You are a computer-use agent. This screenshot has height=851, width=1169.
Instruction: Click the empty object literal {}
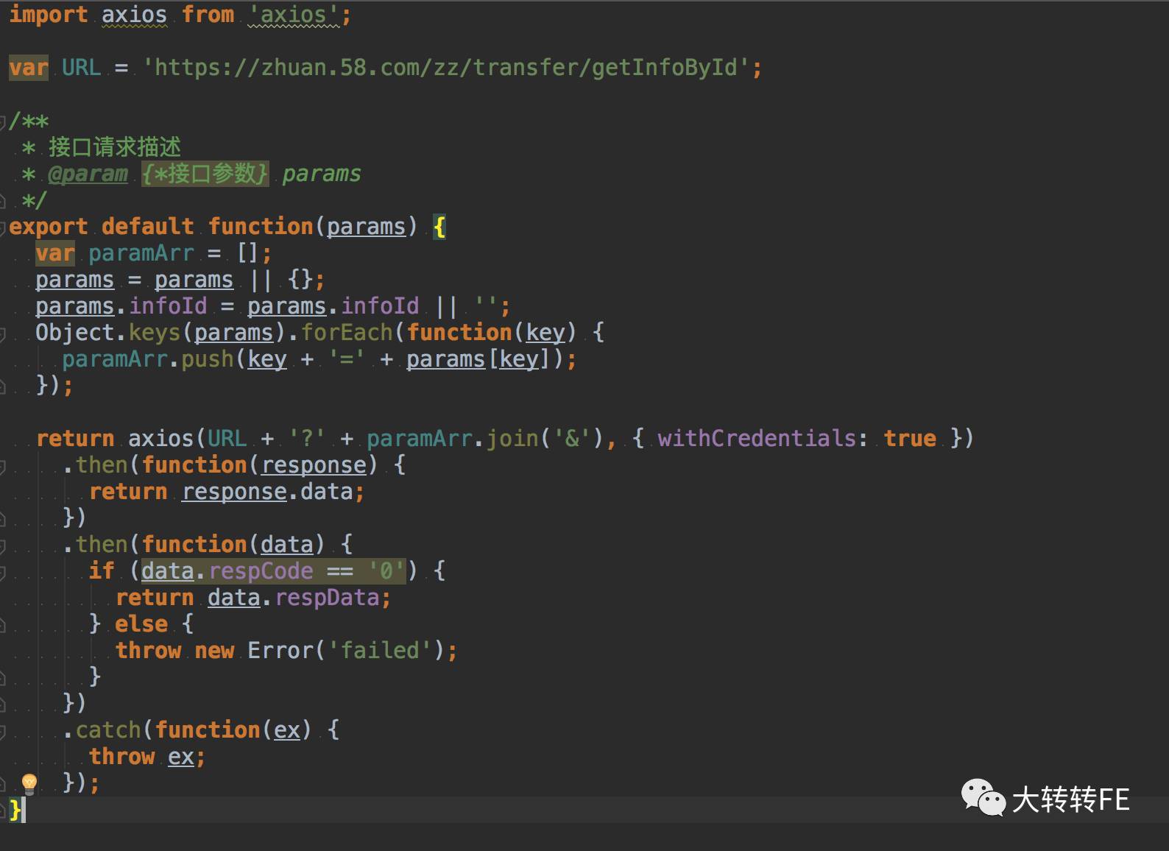click(x=300, y=280)
